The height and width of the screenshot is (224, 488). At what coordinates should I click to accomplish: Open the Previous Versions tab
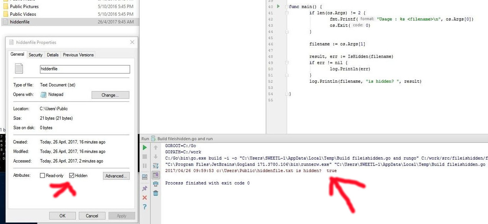click(x=78, y=55)
